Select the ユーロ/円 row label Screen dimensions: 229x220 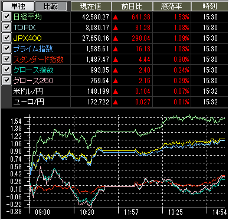coord(28,102)
